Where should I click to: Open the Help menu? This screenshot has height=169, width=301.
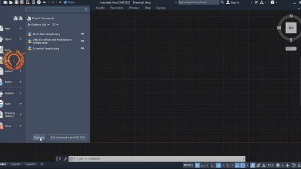coord(148,8)
